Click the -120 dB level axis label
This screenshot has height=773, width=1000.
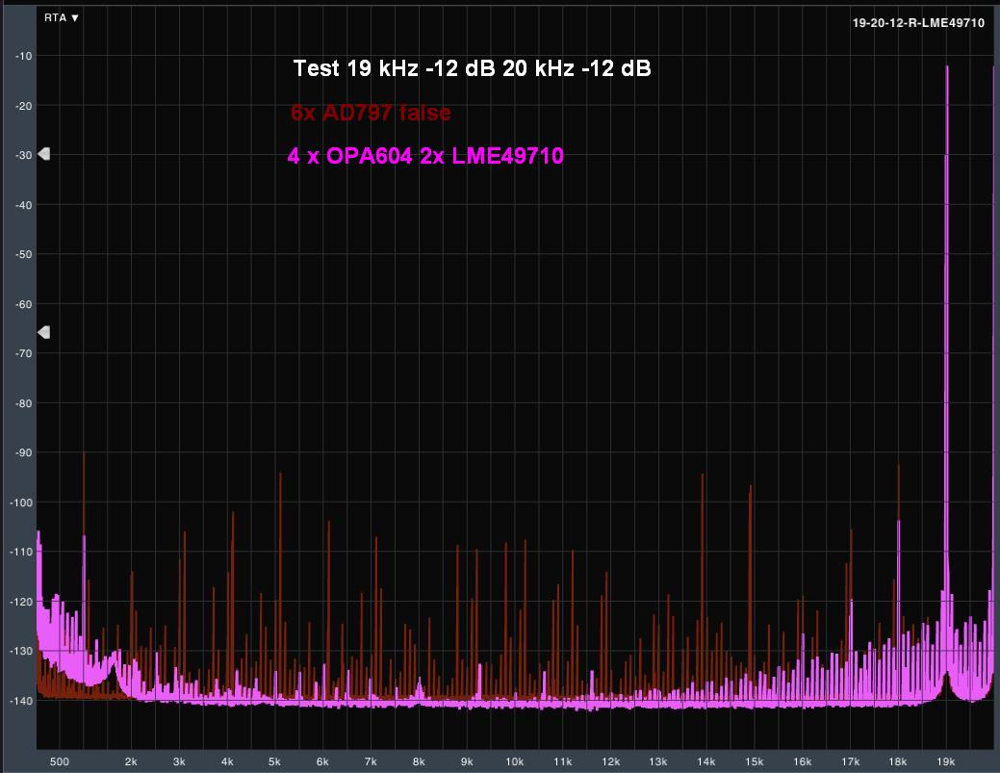[22, 602]
